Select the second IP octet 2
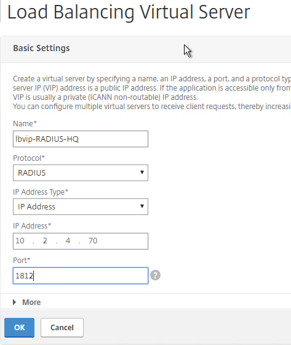The width and height of the screenshot is (291, 345). [x=45, y=241]
